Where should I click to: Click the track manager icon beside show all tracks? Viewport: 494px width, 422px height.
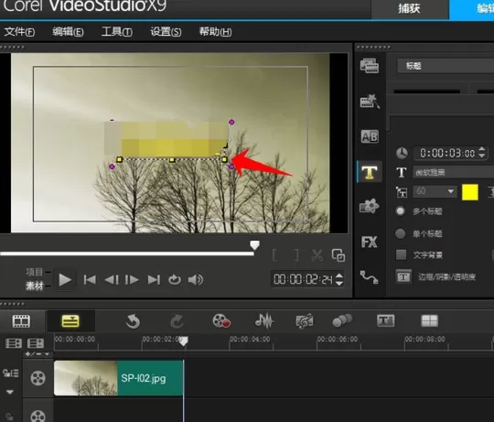(x=36, y=343)
